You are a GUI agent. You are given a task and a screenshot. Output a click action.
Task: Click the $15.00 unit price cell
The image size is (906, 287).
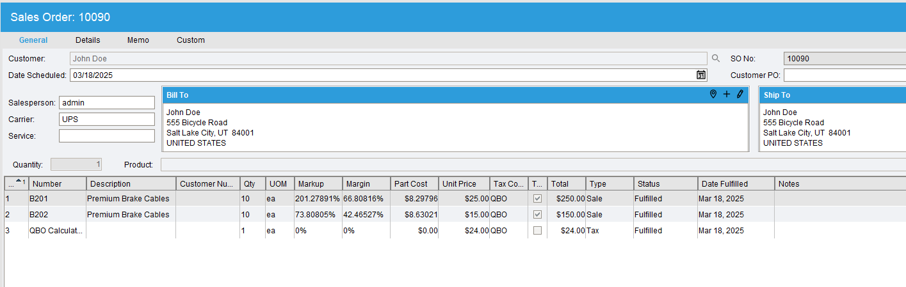[464, 214]
